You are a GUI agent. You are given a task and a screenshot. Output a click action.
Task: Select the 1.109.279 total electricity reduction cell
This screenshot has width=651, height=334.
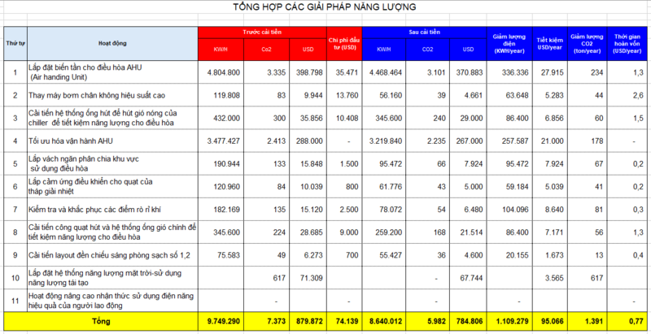click(509, 321)
